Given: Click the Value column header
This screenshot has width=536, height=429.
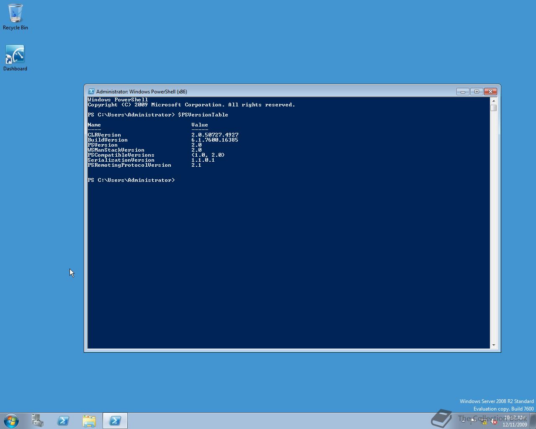Looking at the screenshot, I should pos(200,125).
